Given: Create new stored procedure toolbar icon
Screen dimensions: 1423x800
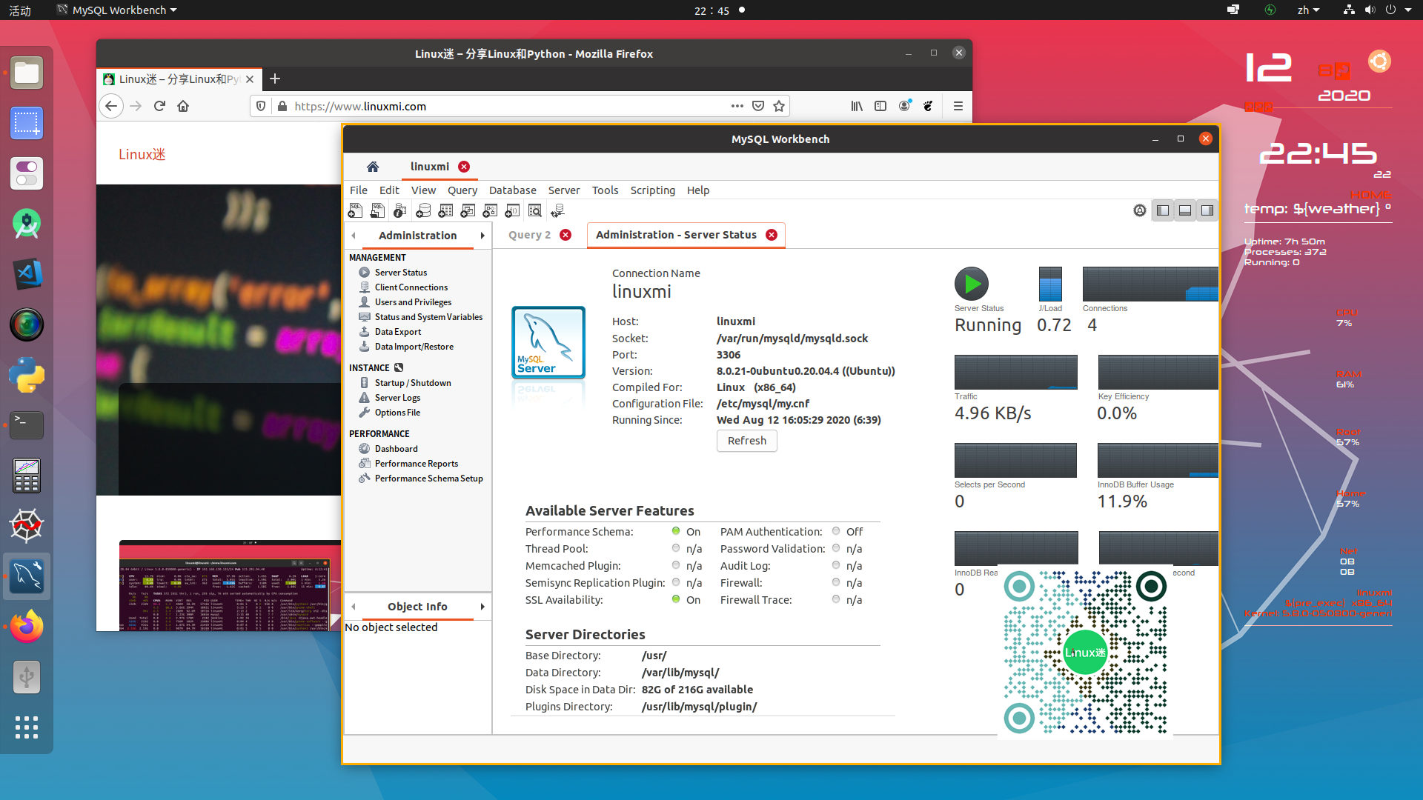Looking at the screenshot, I should [490, 211].
